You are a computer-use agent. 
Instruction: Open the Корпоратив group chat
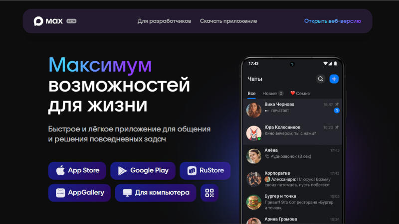click(x=292, y=179)
